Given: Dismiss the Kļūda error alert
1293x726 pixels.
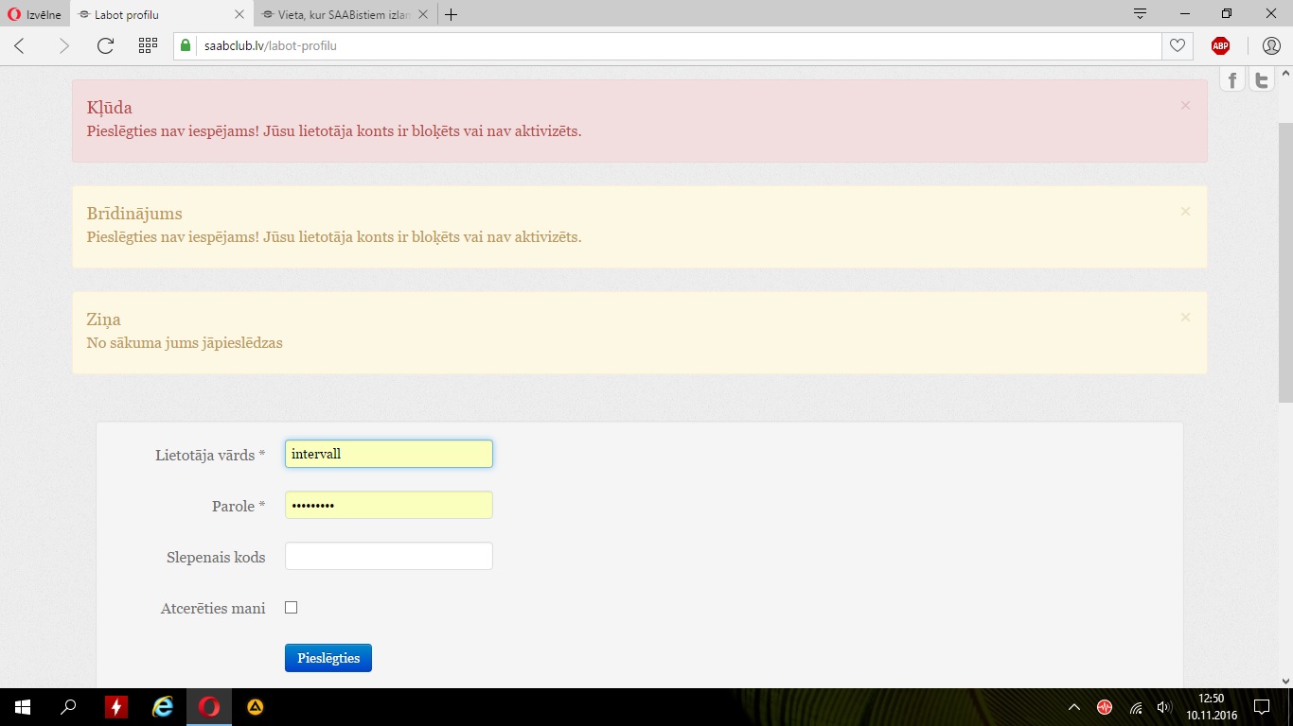Looking at the screenshot, I should (x=1185, y=106).
